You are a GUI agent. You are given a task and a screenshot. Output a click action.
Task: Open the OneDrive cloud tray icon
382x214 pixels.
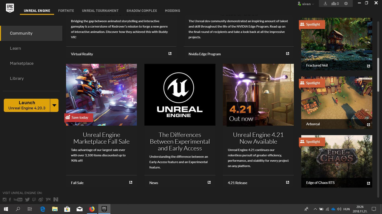click(x=333, y=209)
